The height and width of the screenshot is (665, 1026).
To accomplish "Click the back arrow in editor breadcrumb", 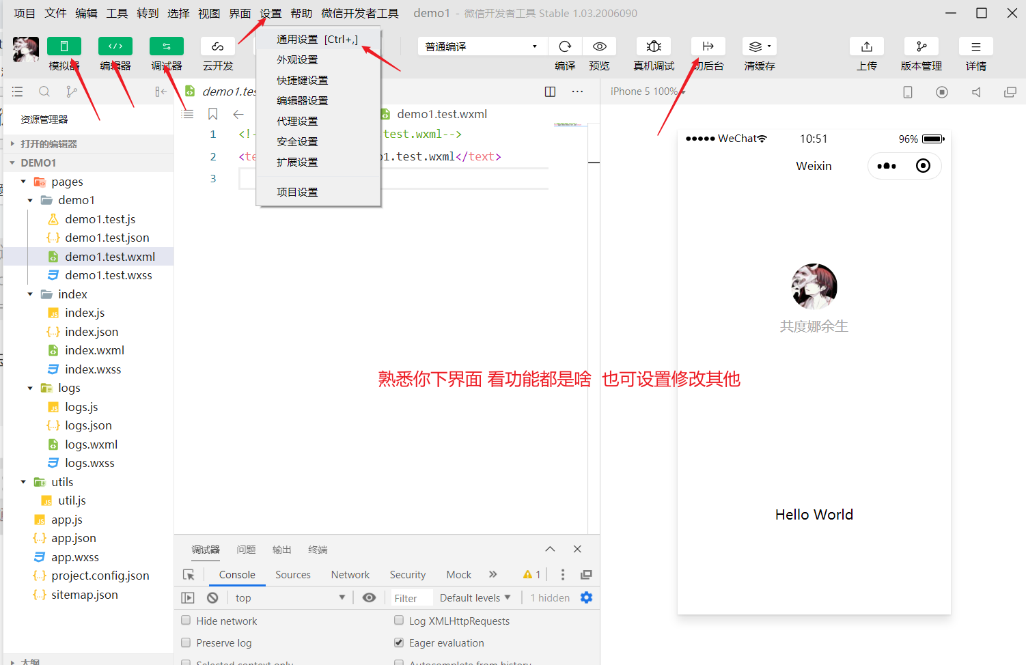I will [x=238, y=114].
